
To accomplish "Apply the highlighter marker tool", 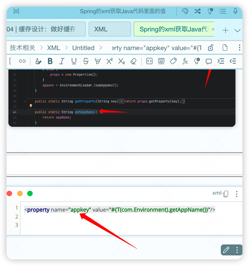I will click(97, 61).
